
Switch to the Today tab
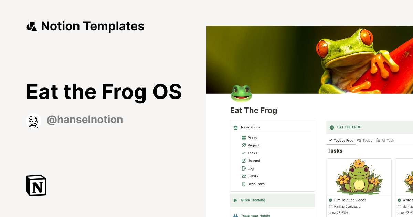(x=365, y=140)
